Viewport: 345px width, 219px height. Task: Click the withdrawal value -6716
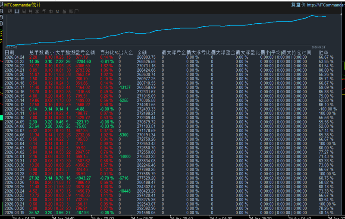point(123,178)
